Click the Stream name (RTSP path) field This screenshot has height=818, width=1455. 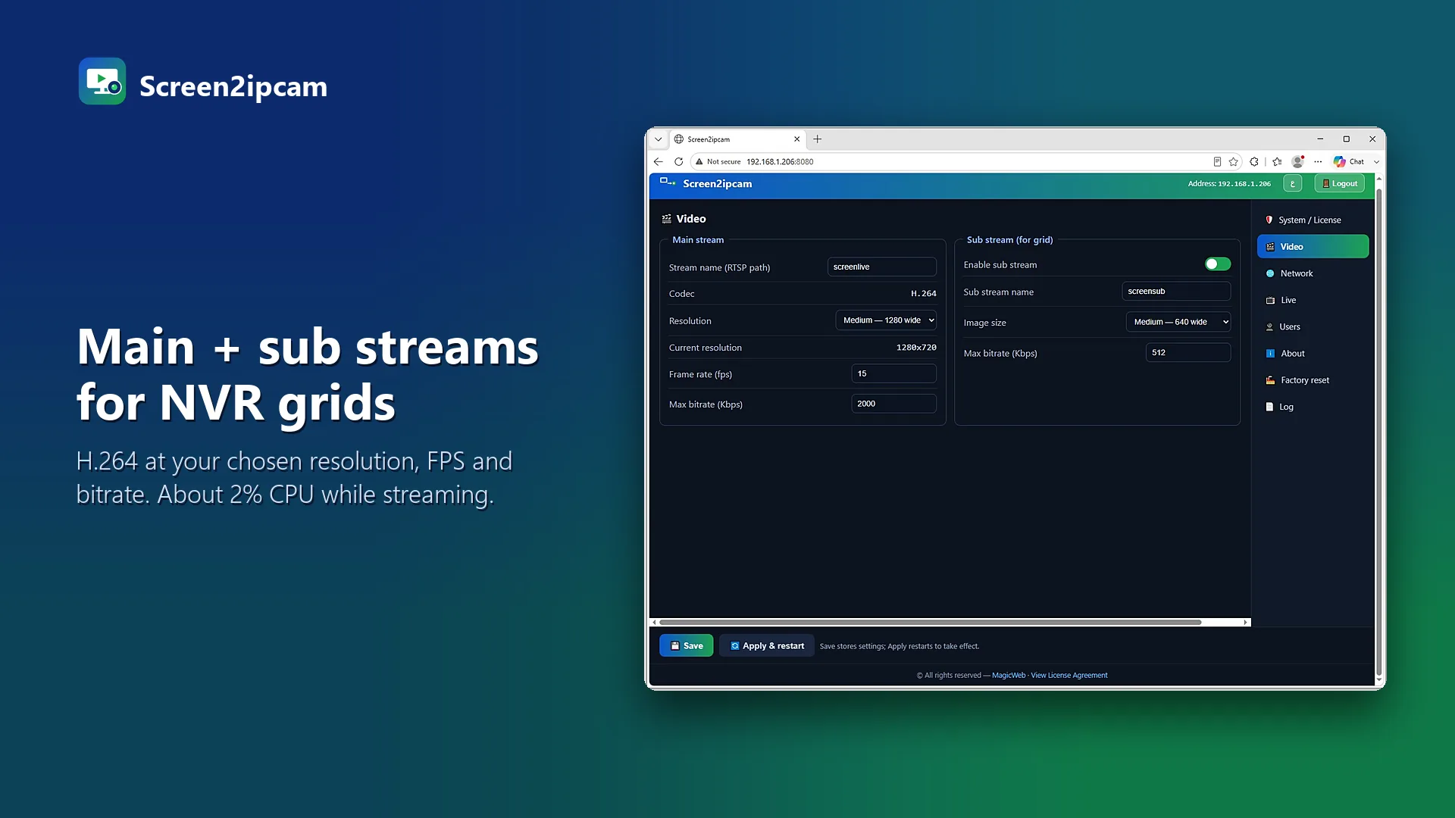pyautogui.click(x=881, y=267)
